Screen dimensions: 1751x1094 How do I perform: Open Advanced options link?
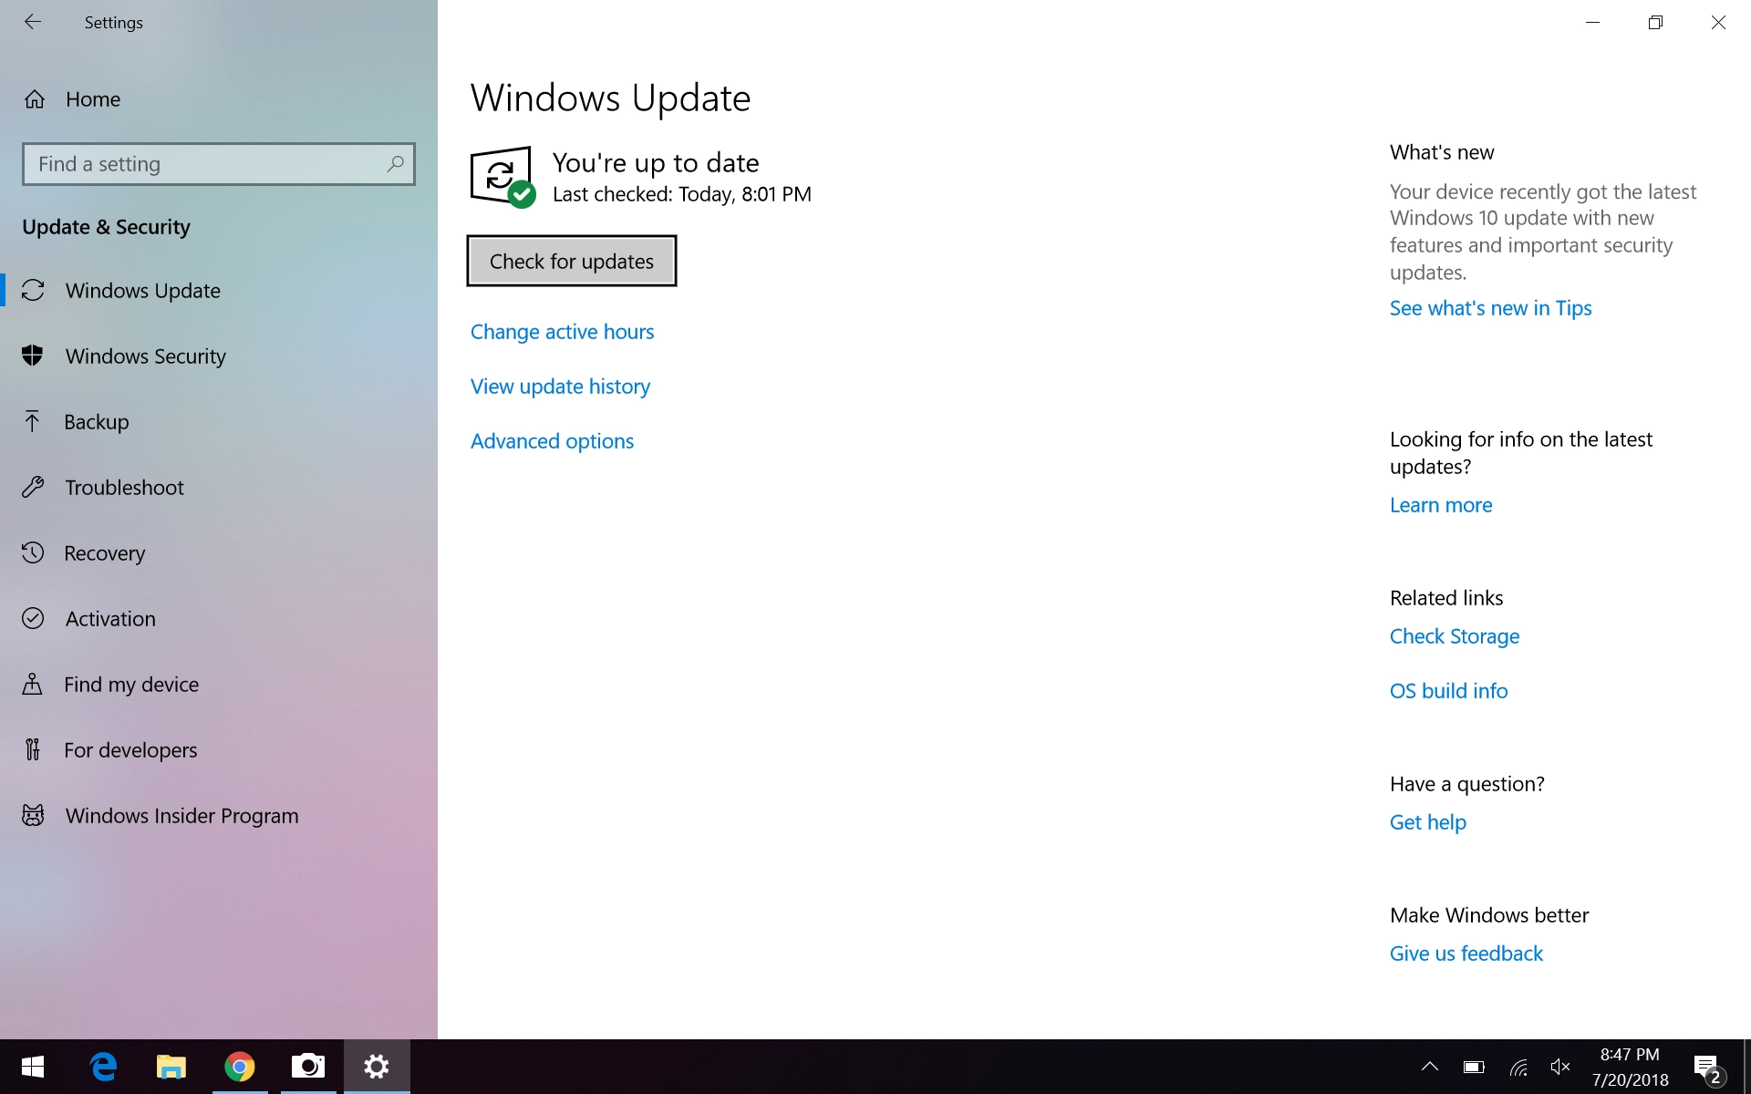[552, 441]
